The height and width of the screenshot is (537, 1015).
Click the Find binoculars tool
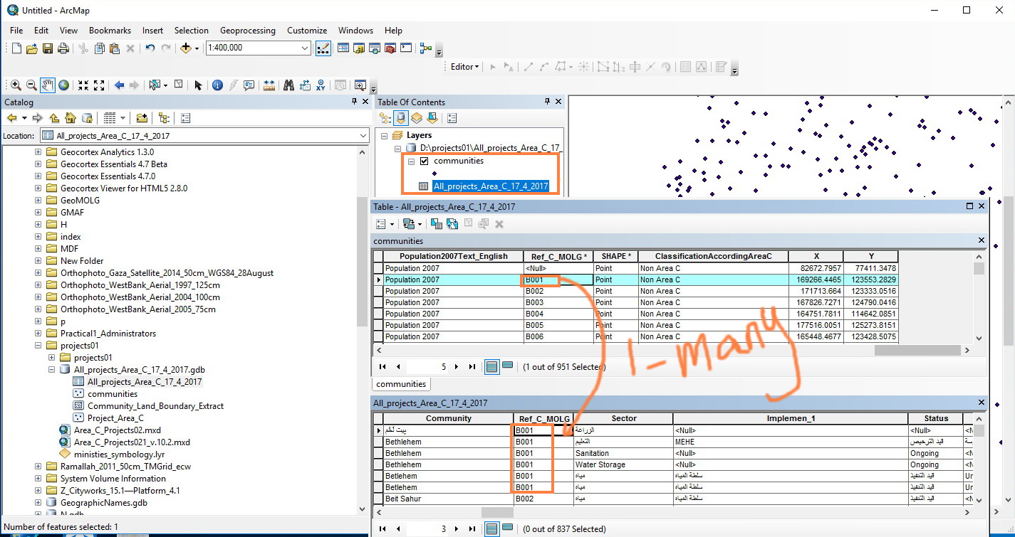point(288,85)
